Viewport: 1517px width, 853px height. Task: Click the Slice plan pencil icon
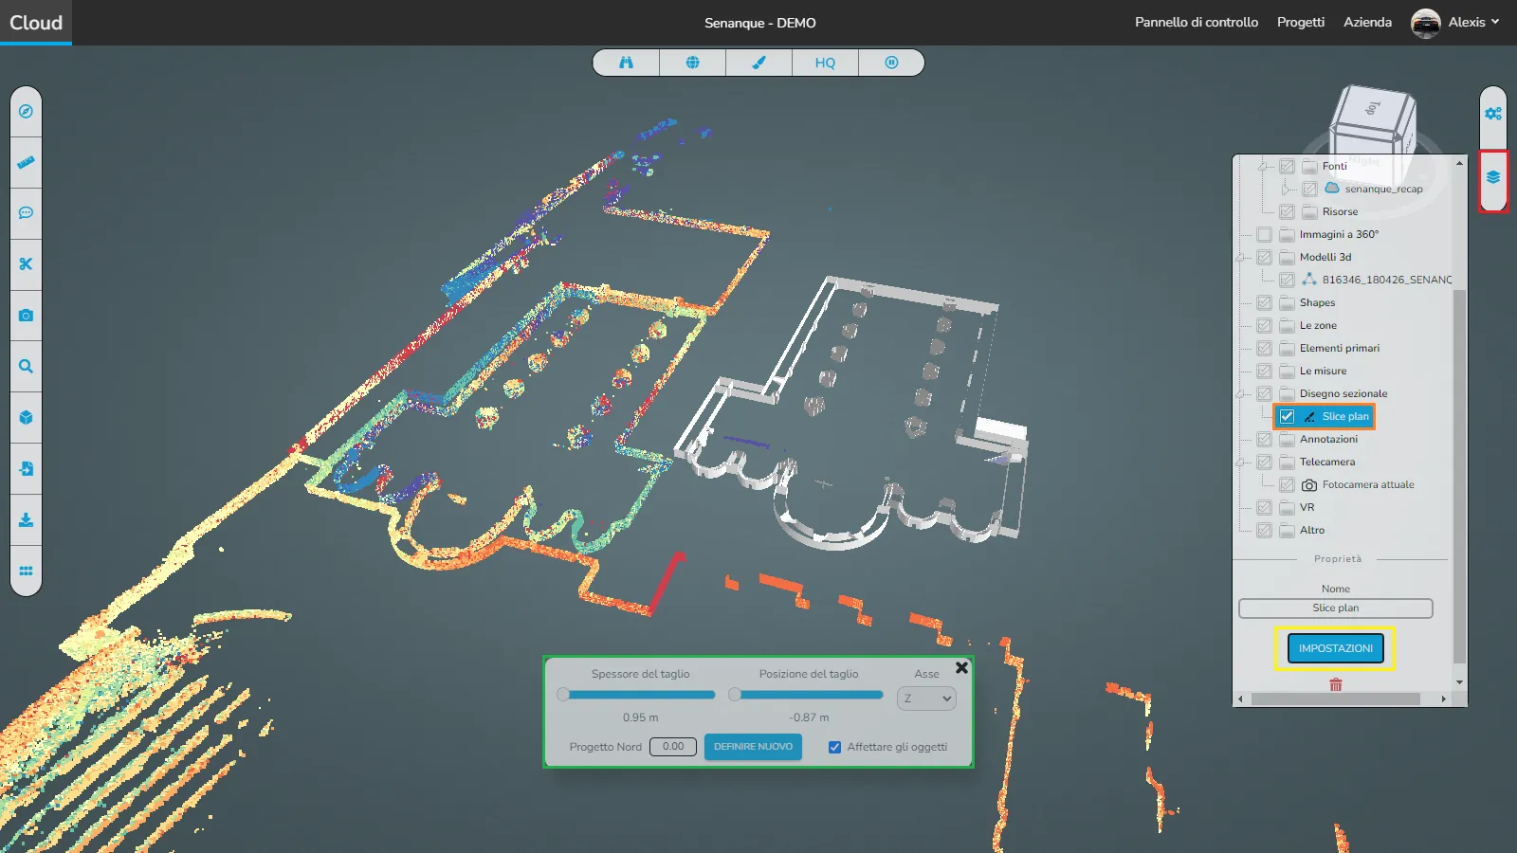pyautogui.click(x=1309, y=416)
